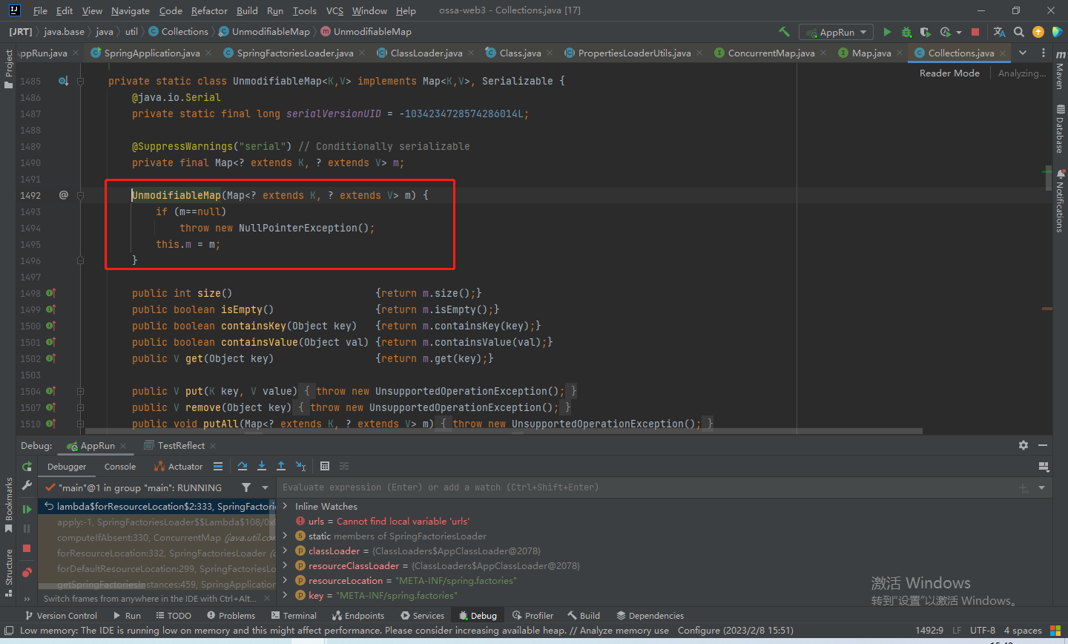Image resolution: width=1068 pixels, height=644 pixels.
Task: Open the Maven side panel
Action: click(x=1059, y=69)
